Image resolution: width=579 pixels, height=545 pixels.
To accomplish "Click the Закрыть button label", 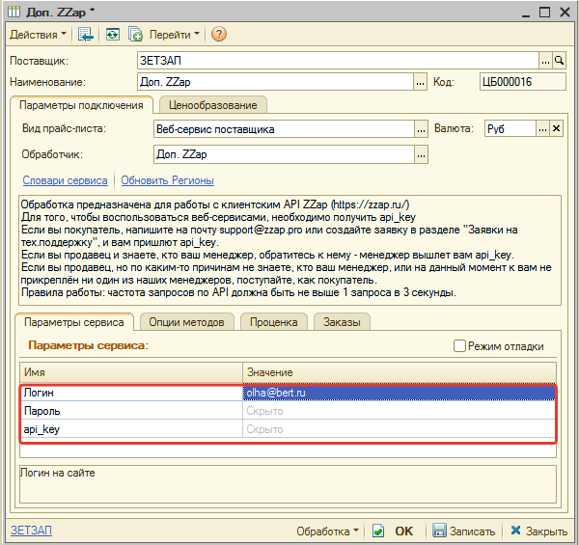I will coord(546,531).
